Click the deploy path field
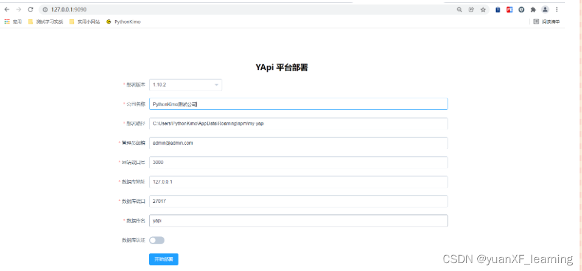Viewport: 582px width, 271px height. [x=298, y=124]
